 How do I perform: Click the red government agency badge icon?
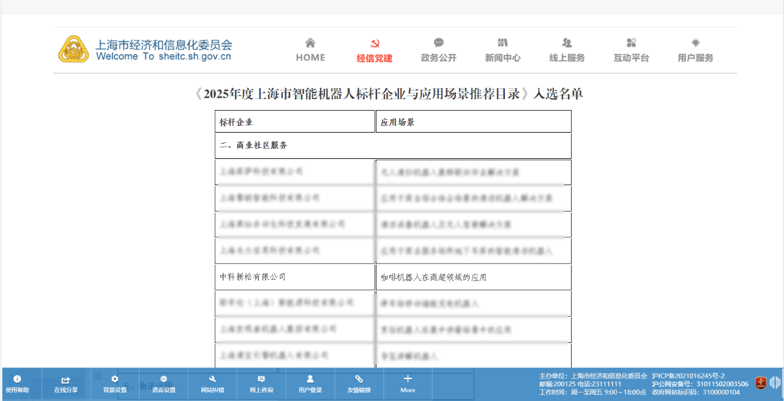761,383
